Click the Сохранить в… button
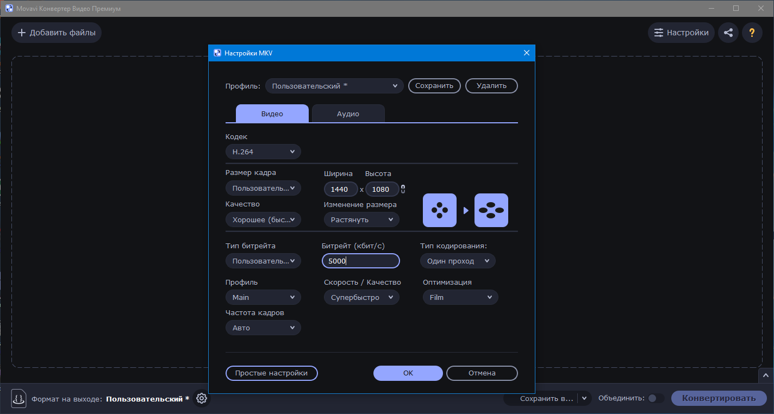Image resolution: width=774 pixels, height=414 pixels. pyautogui.click(x=540, y=398)
